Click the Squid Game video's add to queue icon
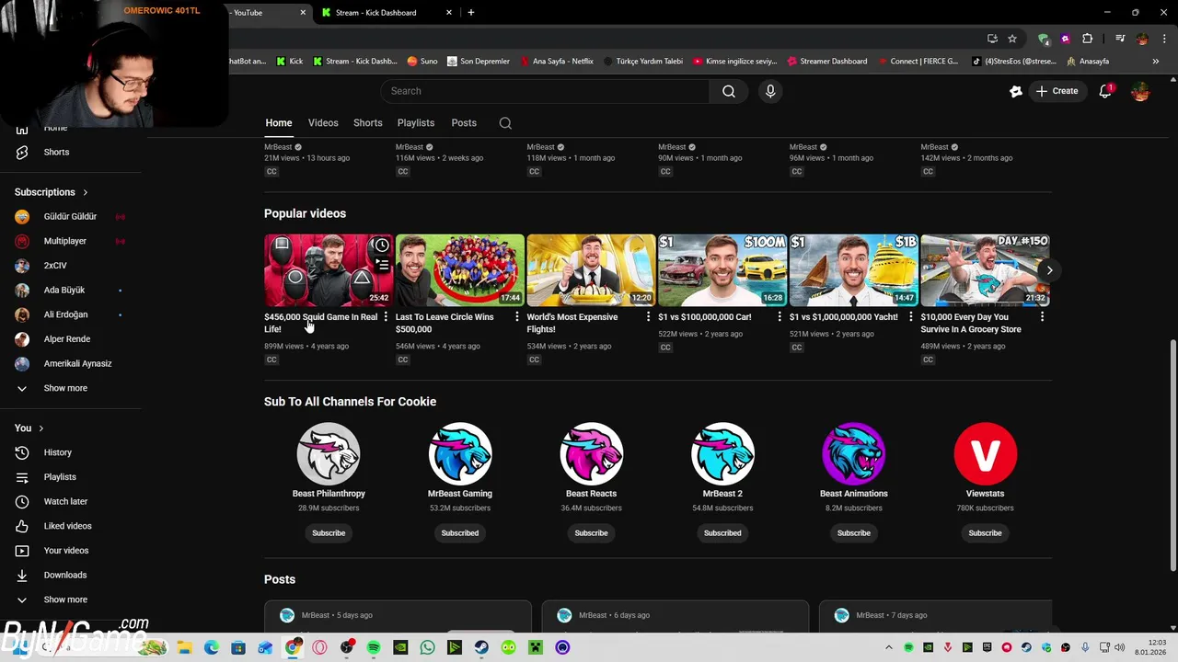 (381, 265)
